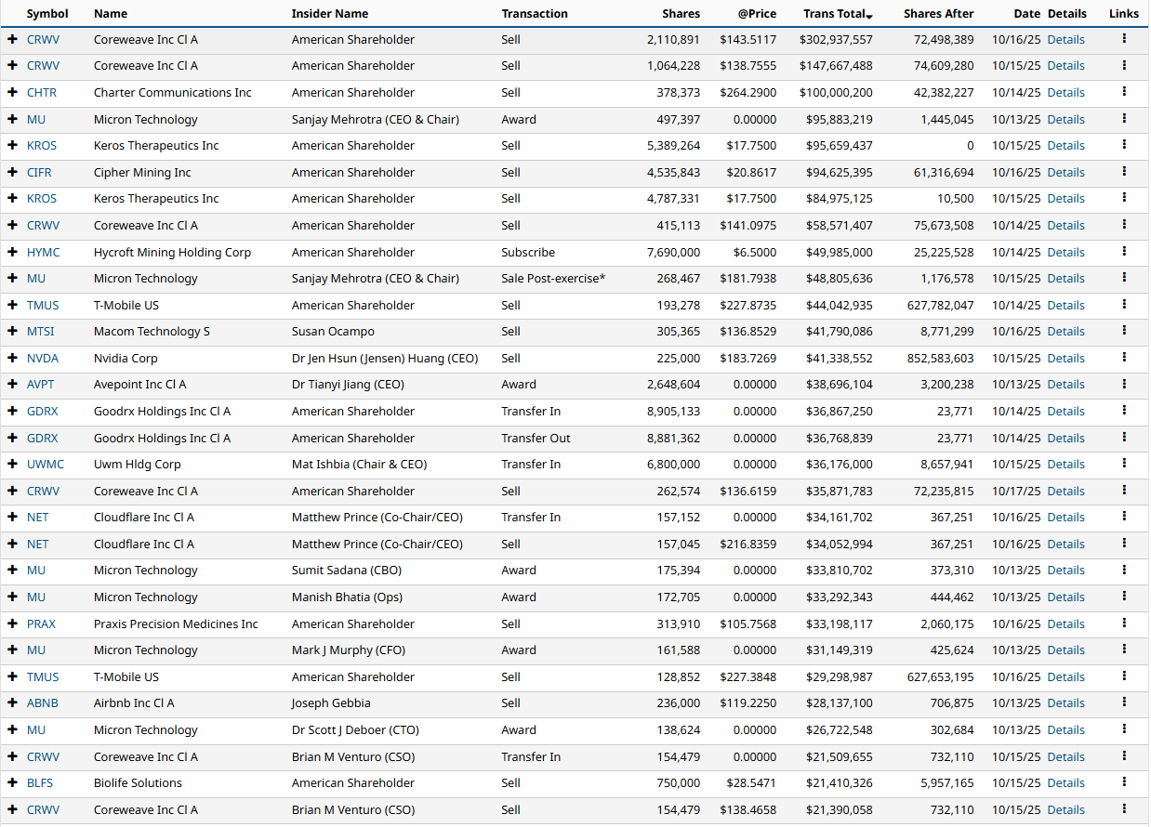
Task: Open links menu for Sumit Sadana's Micron row
Action: click(x=1124, y=570)
